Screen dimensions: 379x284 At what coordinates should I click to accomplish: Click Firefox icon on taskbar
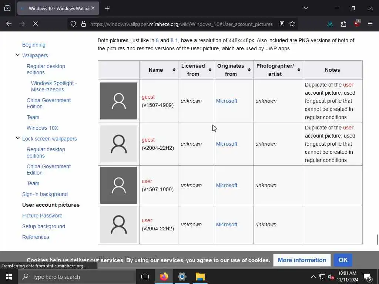[164, 277]
